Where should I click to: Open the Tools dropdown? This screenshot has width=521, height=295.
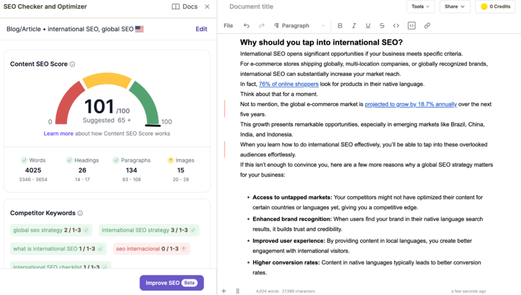click(x=420, y=7)
